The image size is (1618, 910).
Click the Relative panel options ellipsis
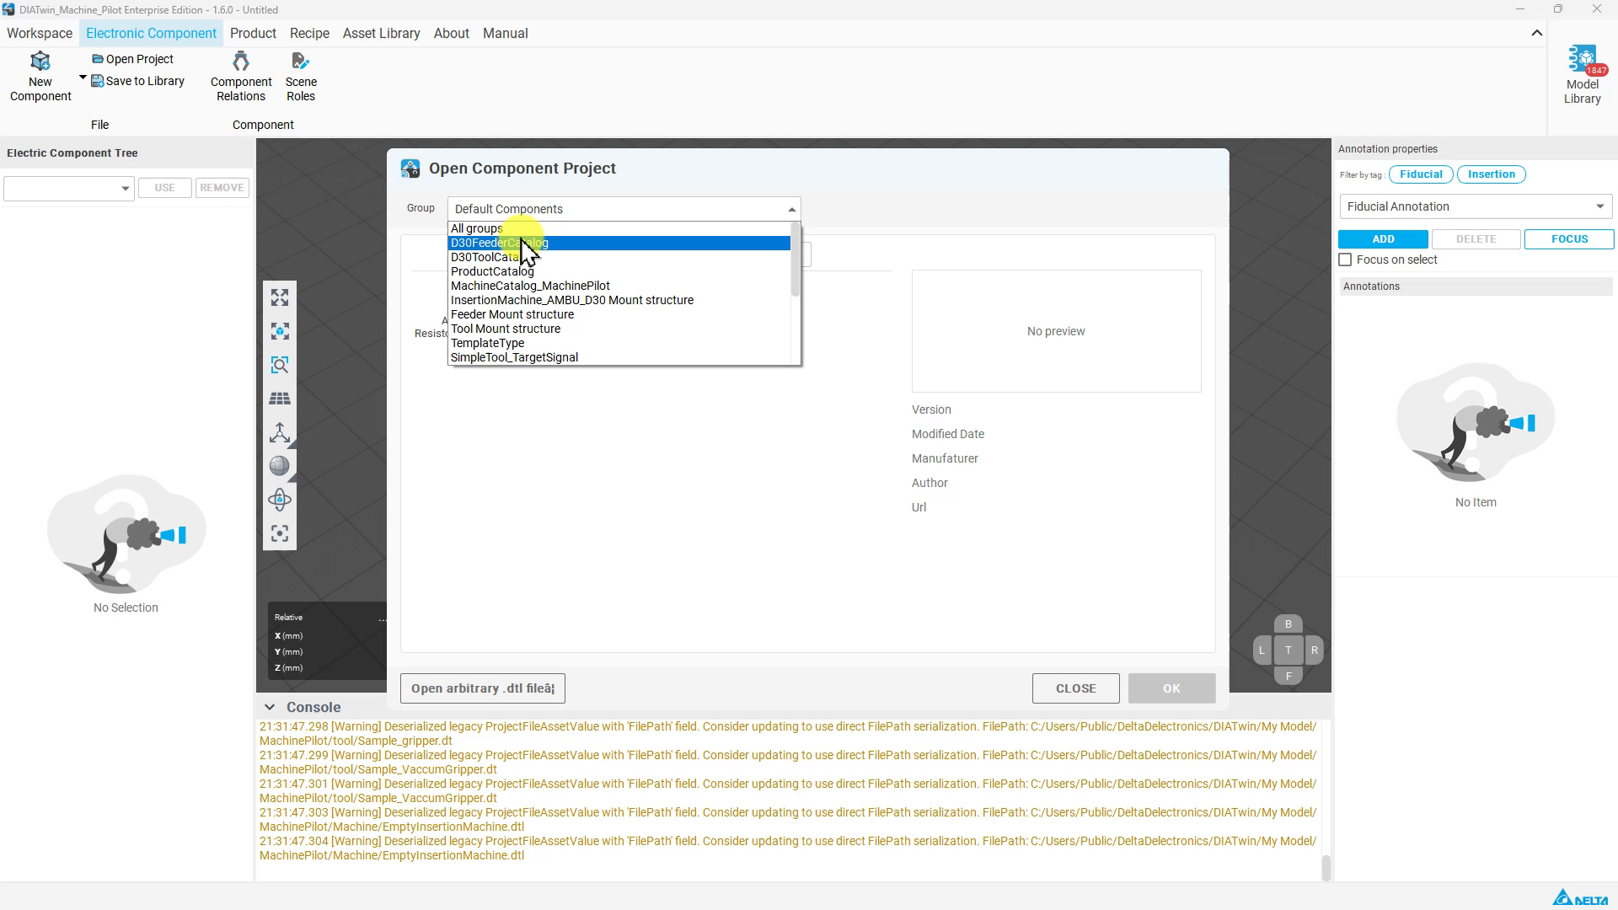click(x=383, y=619)
